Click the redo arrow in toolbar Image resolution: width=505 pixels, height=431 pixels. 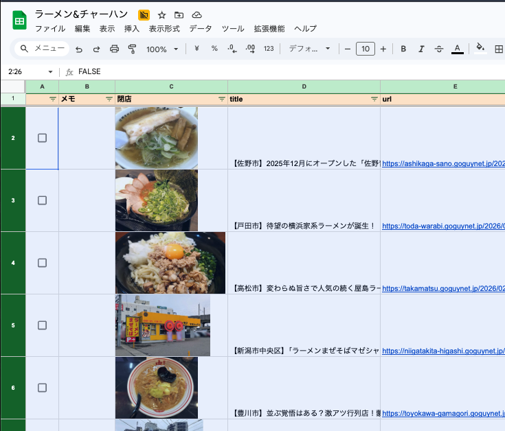(x=96, y=49)
